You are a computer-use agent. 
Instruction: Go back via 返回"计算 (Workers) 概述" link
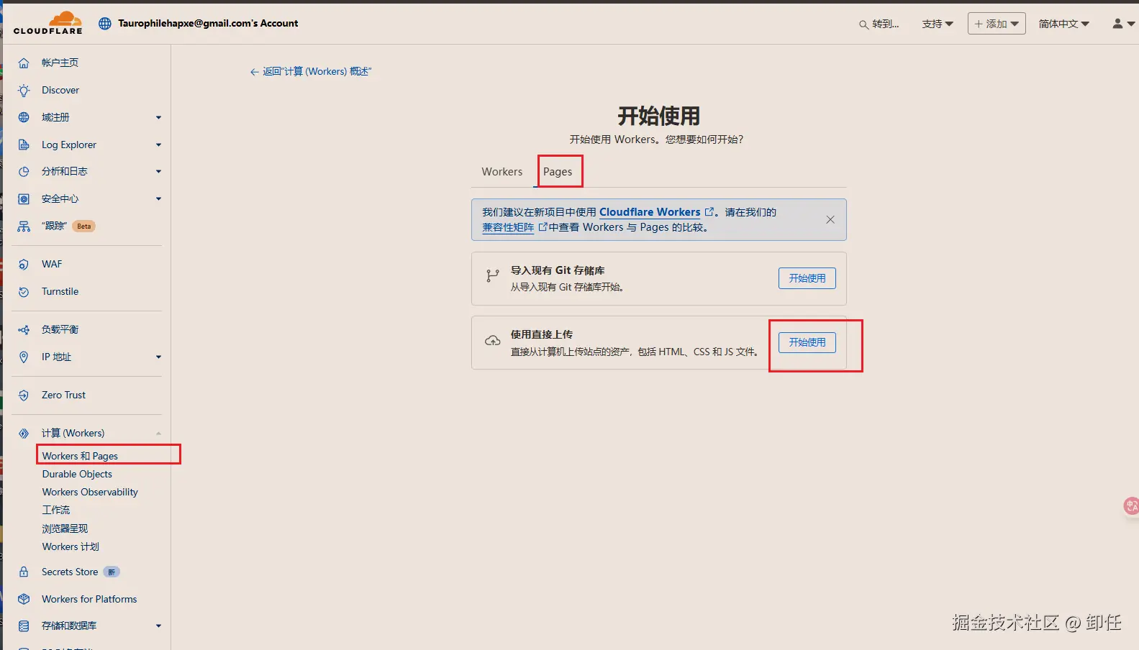[x=311, y=72]
